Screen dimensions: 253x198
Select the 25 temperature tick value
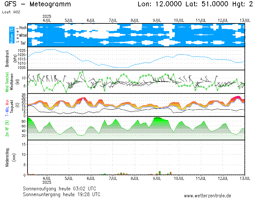tap(24, 101)
